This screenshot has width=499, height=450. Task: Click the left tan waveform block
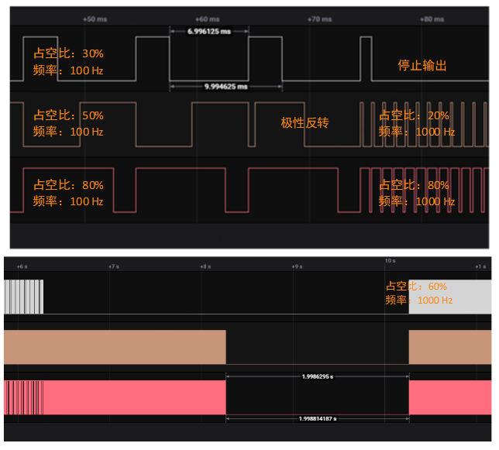point(115,347)
